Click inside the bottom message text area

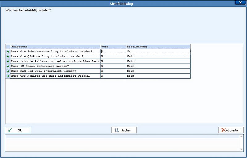tap(122, 143)
